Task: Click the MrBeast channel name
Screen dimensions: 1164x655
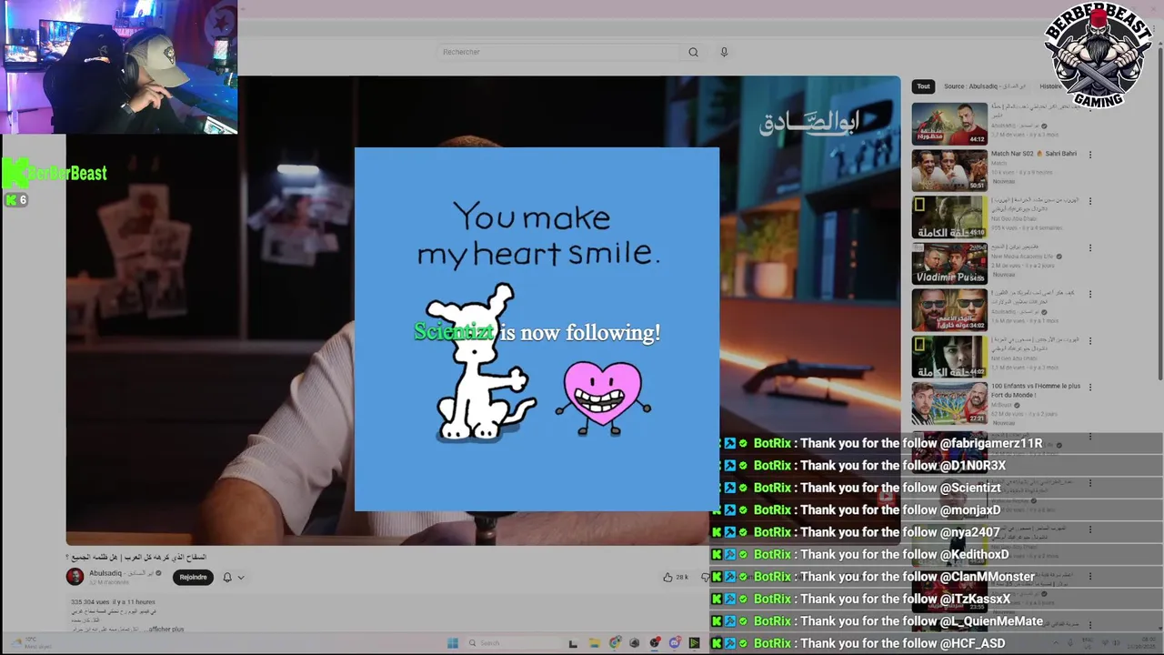Action: coord(1001,406)
